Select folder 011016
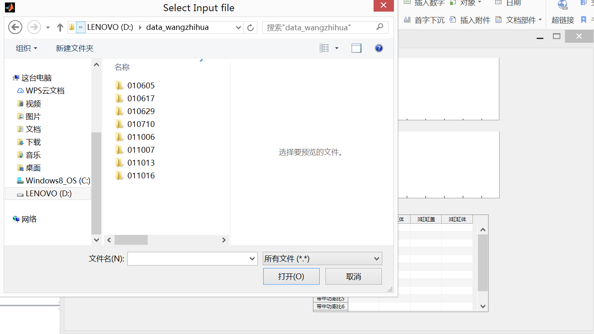The height and width of the screenshot is (334, 594). [x=141, y=176]
